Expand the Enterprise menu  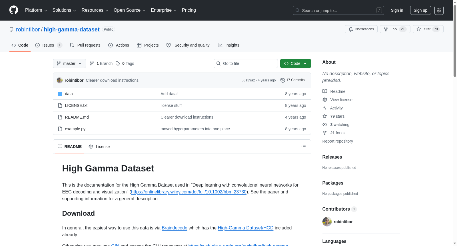click(x=164, y=10)
